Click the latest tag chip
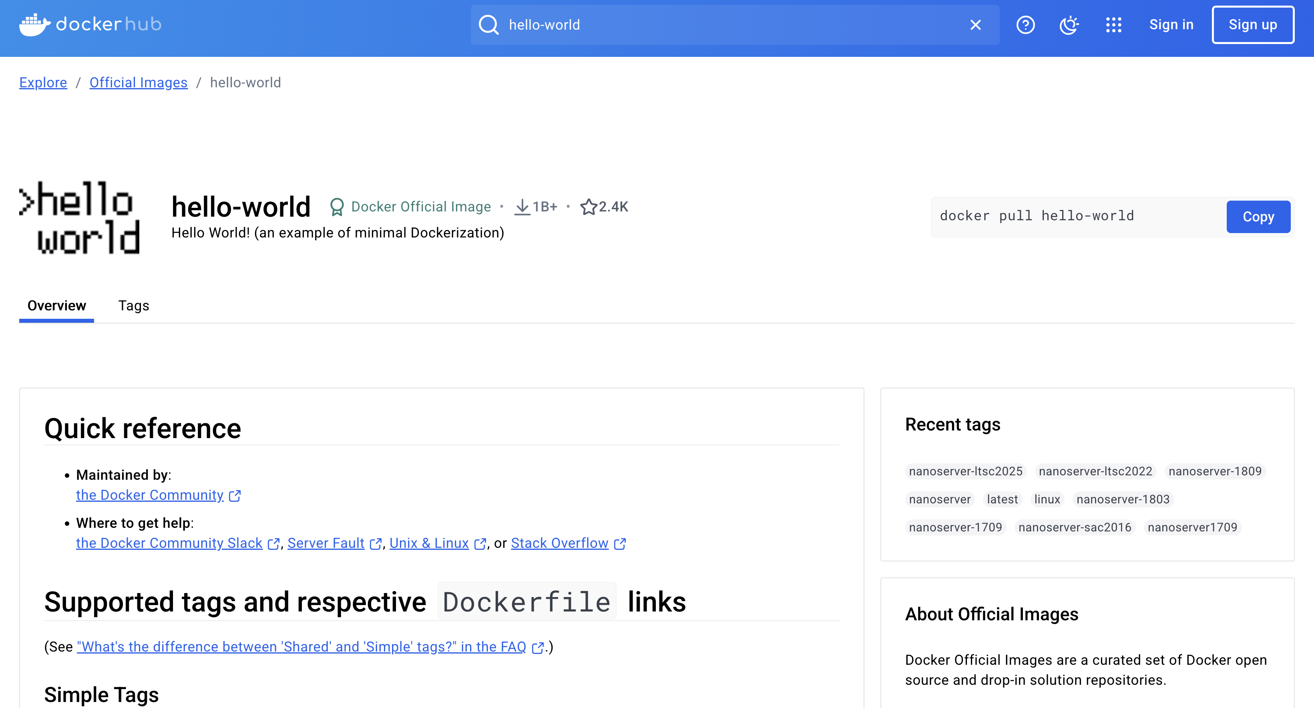 point(1002,499)
